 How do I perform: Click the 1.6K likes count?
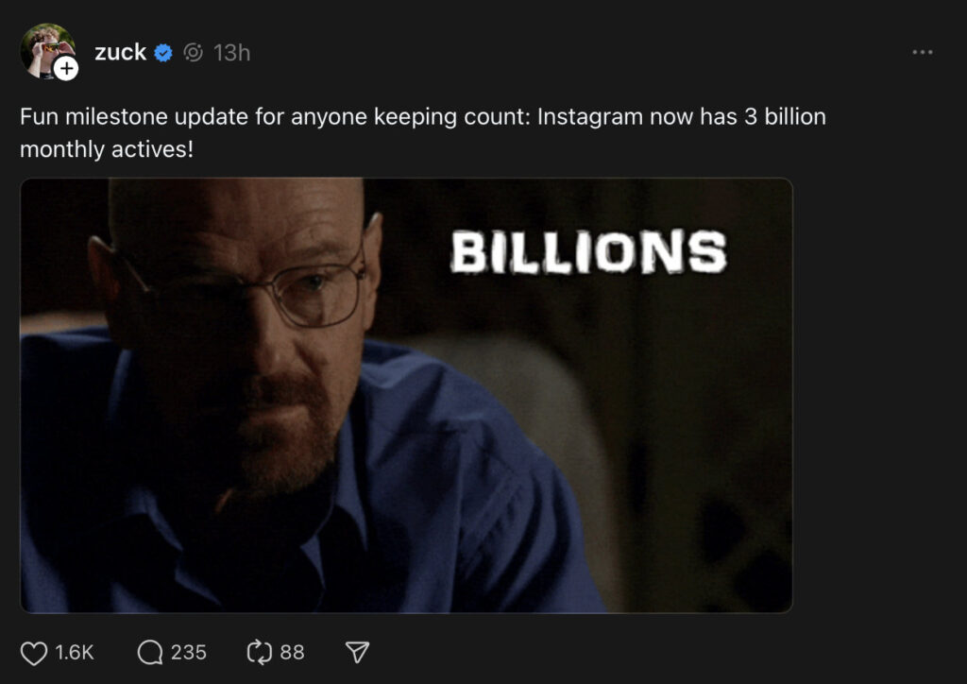tap(75, 653)
